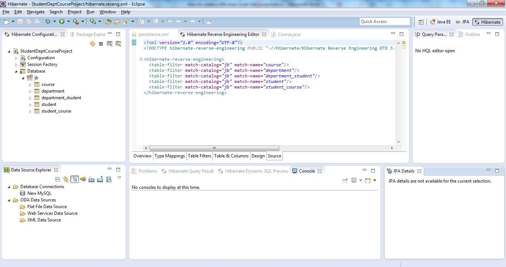The height and width of the screenshot is (267, 506).
Task: Click the Open Perspective icon
Action: (421, 22)
